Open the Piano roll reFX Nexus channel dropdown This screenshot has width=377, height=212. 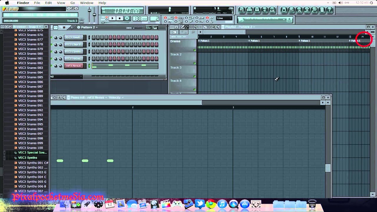coord(89,97)
